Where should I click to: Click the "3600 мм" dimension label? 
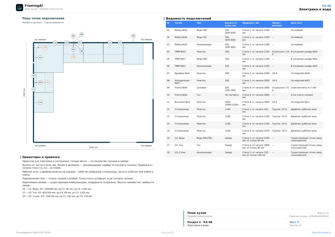point(93,147)
